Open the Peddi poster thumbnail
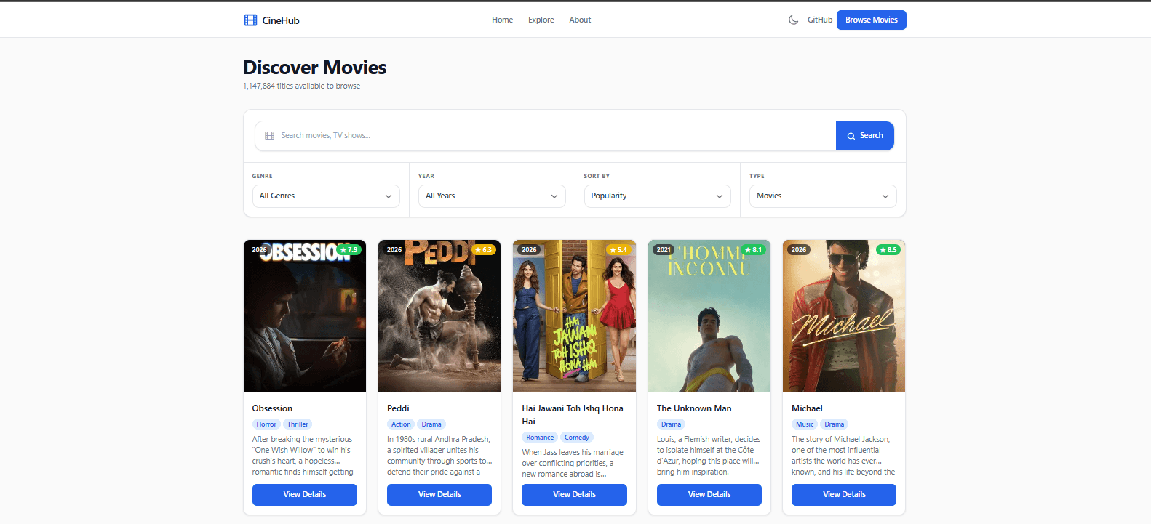 click(439, 316)
